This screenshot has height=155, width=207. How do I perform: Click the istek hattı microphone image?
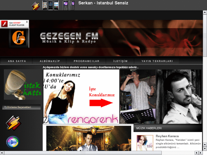(22, 84)
